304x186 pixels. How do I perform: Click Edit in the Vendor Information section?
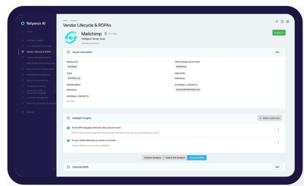[x=277, y=52]
